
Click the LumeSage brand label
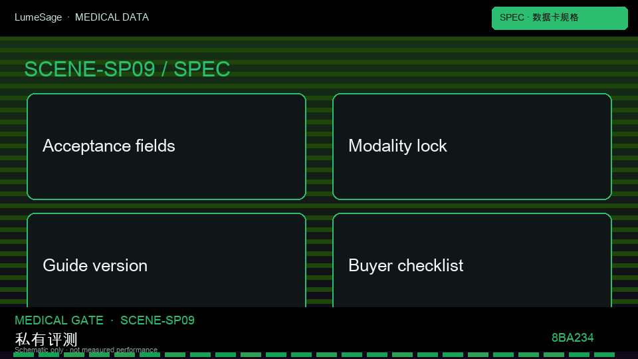point(39,17)
